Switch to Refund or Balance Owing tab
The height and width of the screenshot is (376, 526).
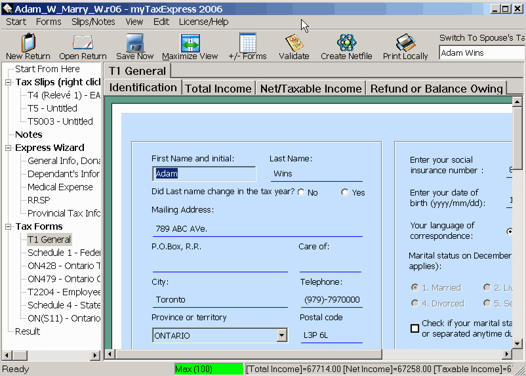tap(436, 89)
